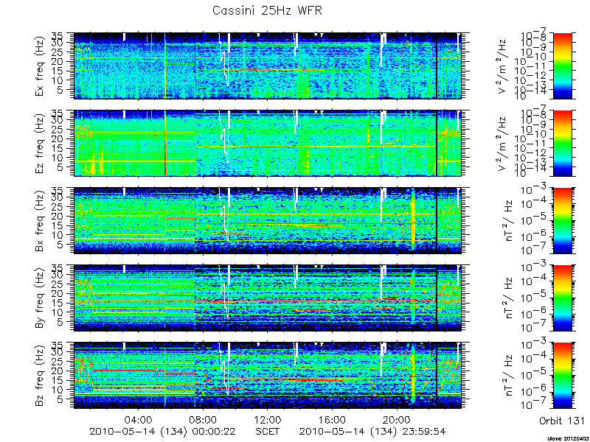Click the V²/m²/Hz unit label beside Ex colorbar
This screenshot has height=442, width=590.
point(504,66)
